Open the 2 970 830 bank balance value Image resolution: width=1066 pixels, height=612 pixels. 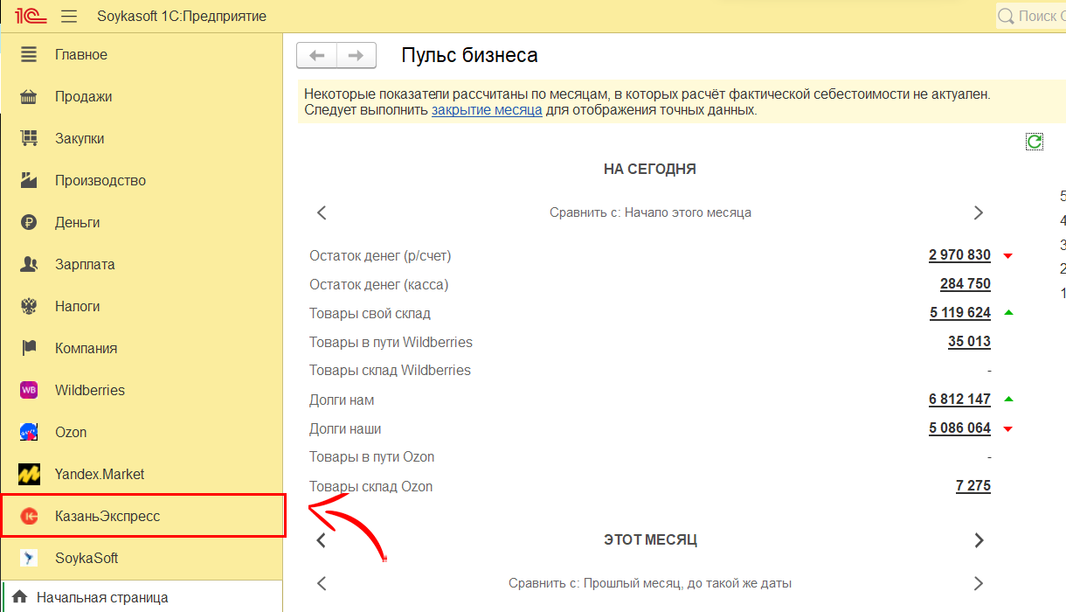coord(959,255)
